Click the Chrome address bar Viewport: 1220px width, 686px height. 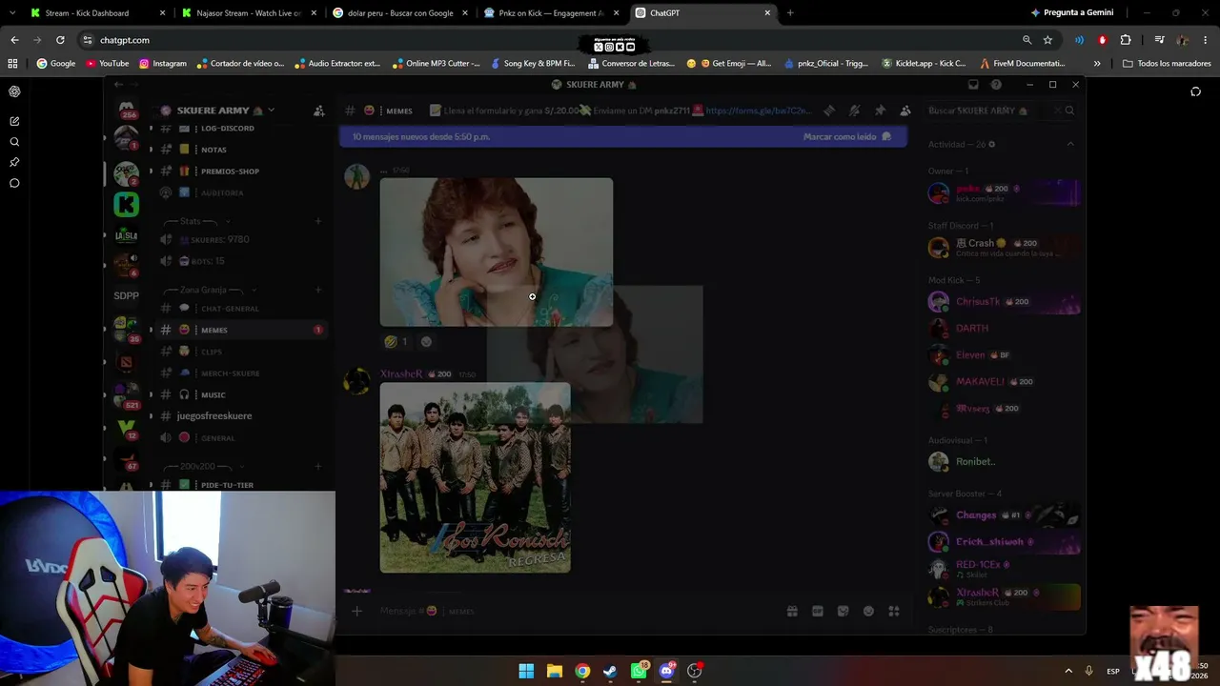coord(553,40)
